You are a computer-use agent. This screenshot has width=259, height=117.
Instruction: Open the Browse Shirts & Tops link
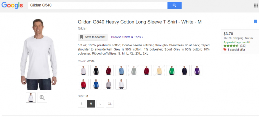[127, 37]
